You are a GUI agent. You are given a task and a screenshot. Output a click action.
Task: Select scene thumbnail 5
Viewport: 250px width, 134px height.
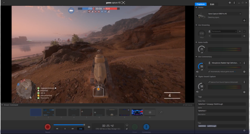pyautogui.click(x=86, y=112)
